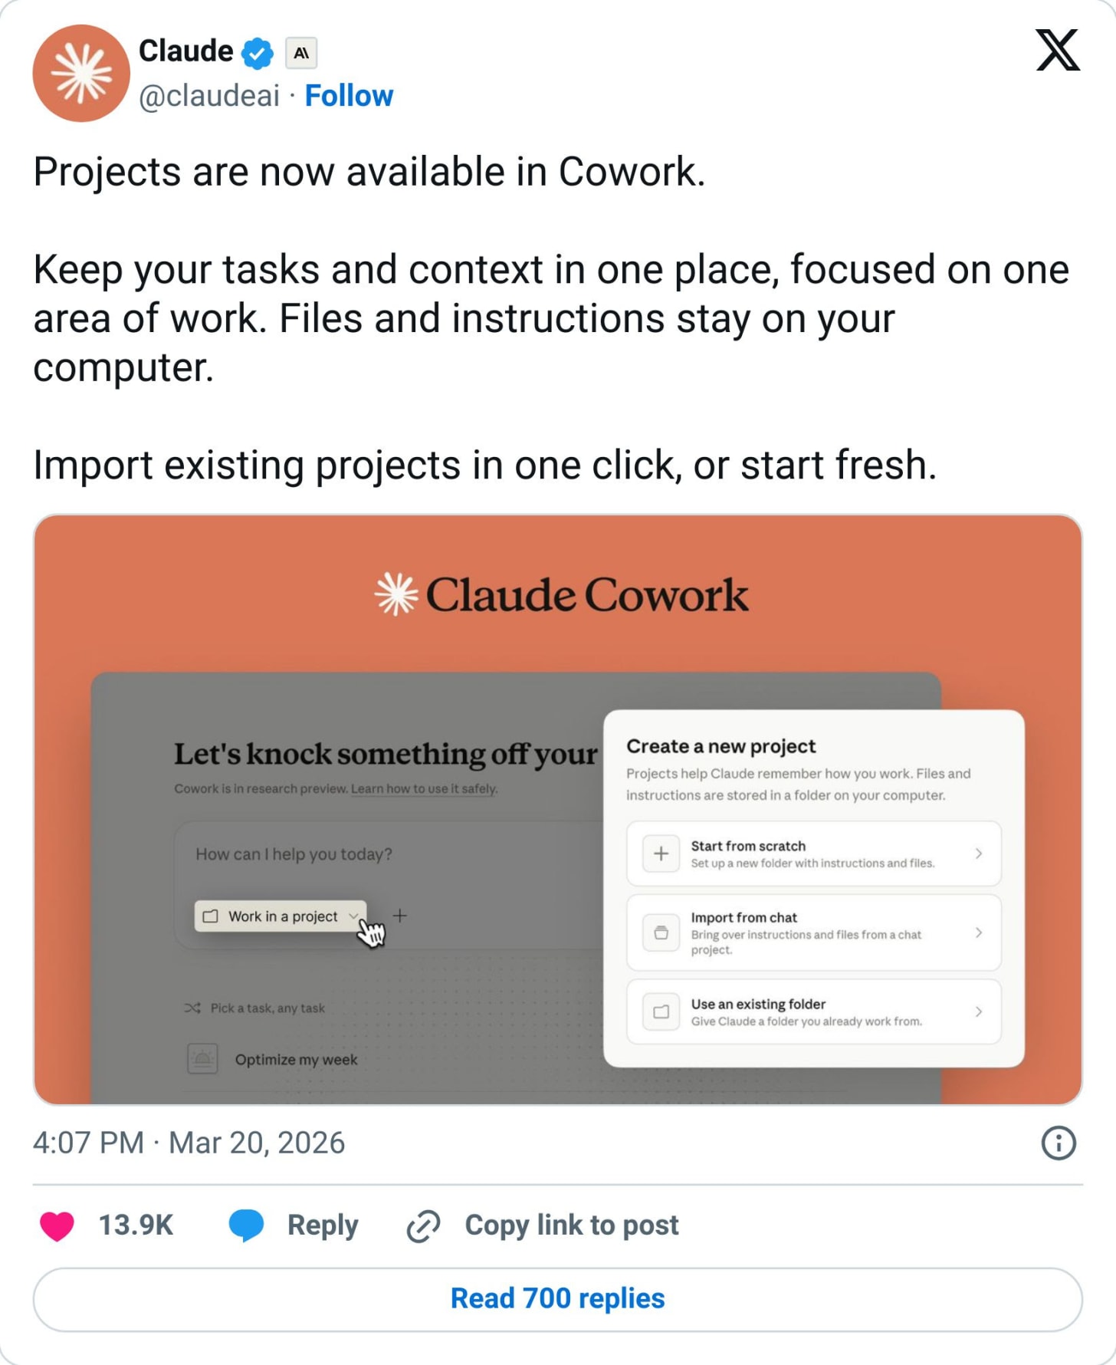
Task: Click Read 700 replies
Action: tap(558, 1298)
